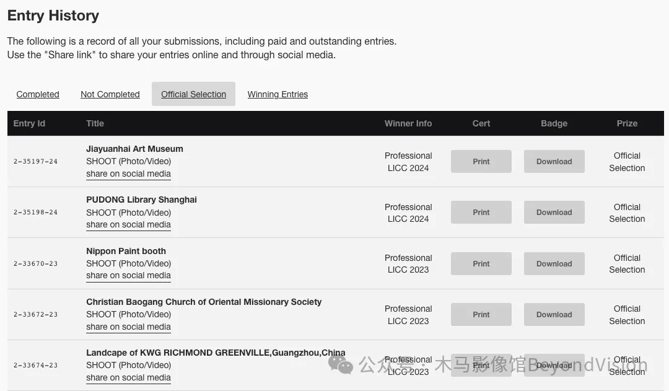Download badge for Christian Baogang Church entry
The height and width of the screenshot is (391, 669).
pyautogui.click(x=554, y=315)
